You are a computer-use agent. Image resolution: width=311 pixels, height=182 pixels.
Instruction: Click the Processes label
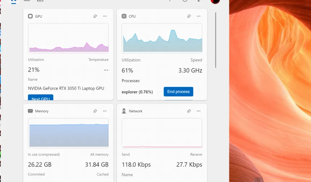pos(131,81)
